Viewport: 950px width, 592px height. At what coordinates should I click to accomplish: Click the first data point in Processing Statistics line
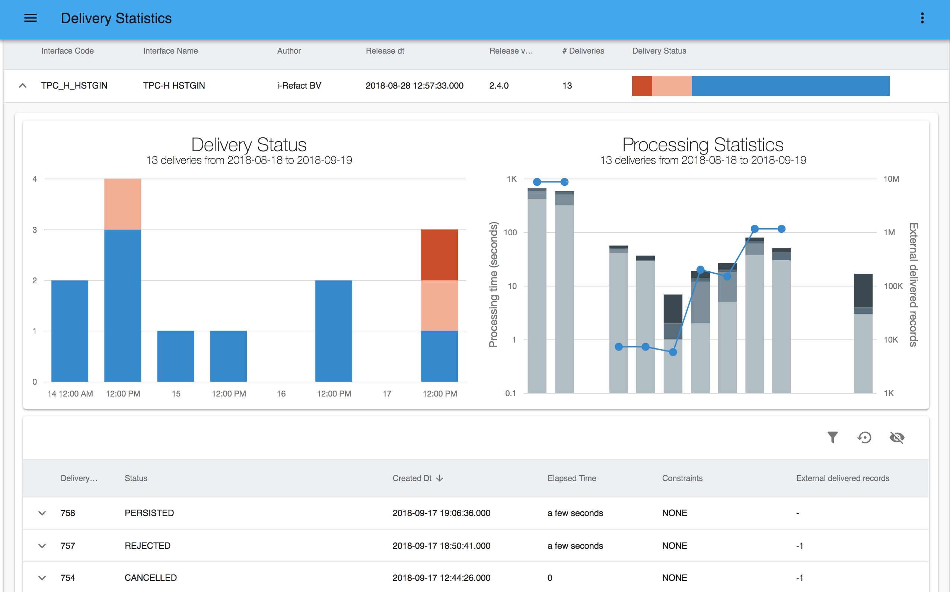(537, 182)
